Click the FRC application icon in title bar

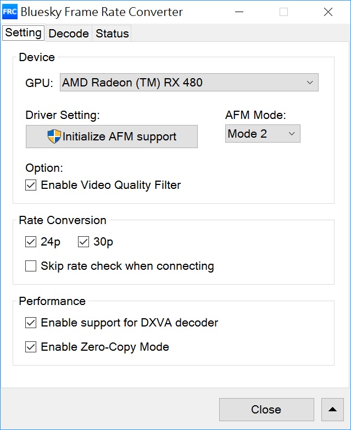click(x=10, y=12)
